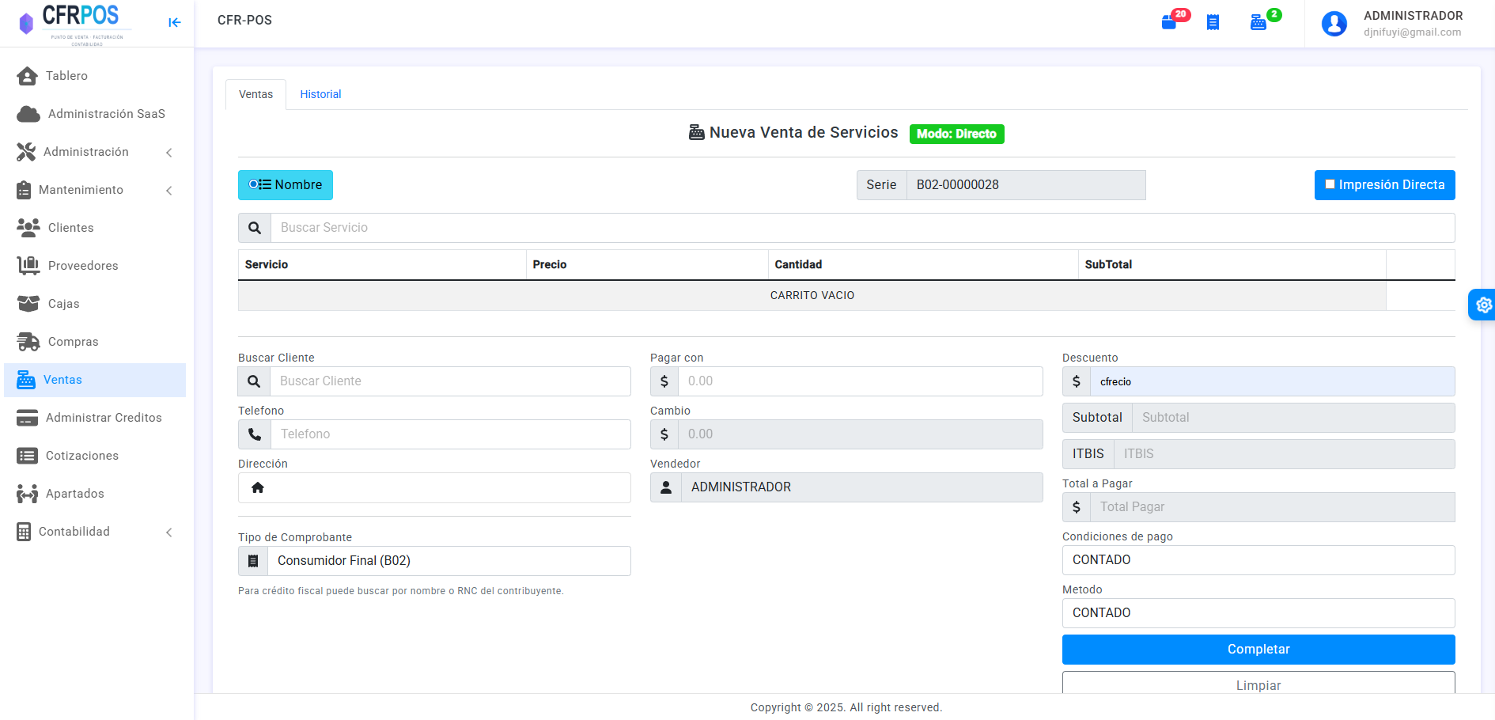
Task: Open Apartados in the sidebar
Action: (x=95, y=494)
